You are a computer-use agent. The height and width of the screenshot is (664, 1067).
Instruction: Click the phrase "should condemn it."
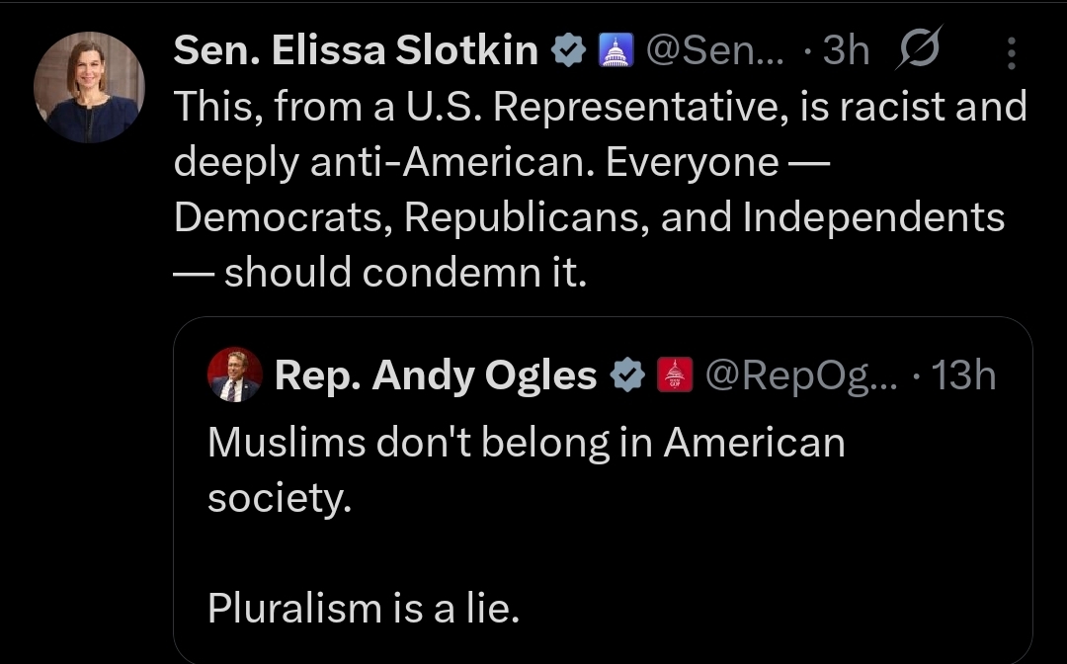pos(405,273)
